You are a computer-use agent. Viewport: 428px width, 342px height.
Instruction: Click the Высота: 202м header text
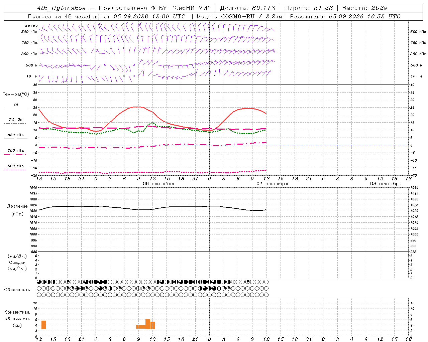365,8
